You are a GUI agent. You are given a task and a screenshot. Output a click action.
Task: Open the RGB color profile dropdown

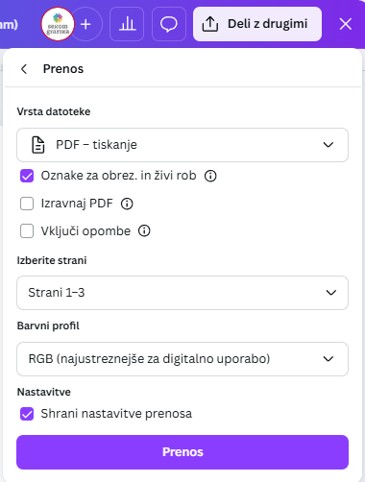pos(182,359)
